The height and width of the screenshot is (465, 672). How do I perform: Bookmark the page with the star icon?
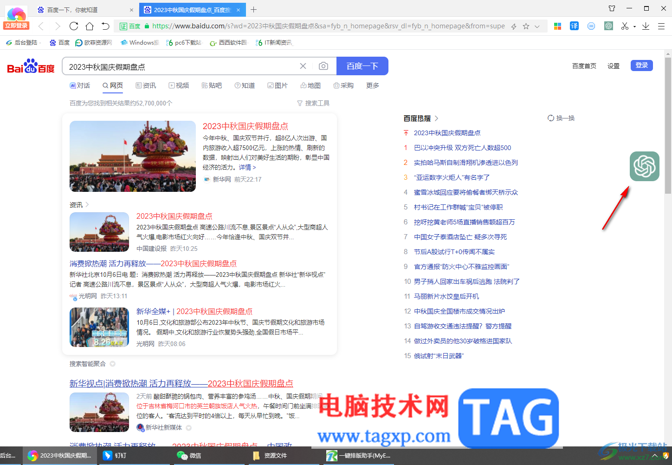tap(526, 26)
